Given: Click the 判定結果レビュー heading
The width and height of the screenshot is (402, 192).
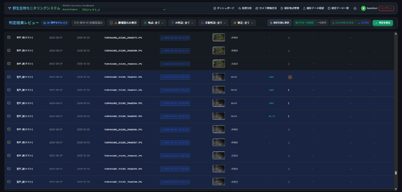Looking at the screenshot, I should tap(24, 23).
